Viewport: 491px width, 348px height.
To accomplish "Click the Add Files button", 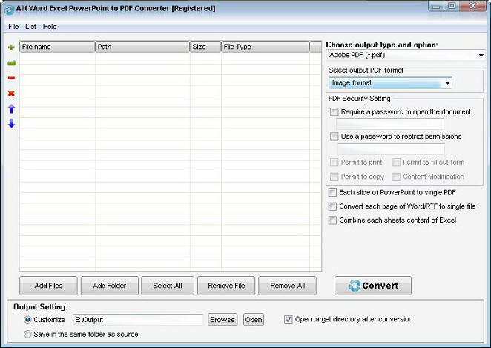I will click(x=48, y=286).
